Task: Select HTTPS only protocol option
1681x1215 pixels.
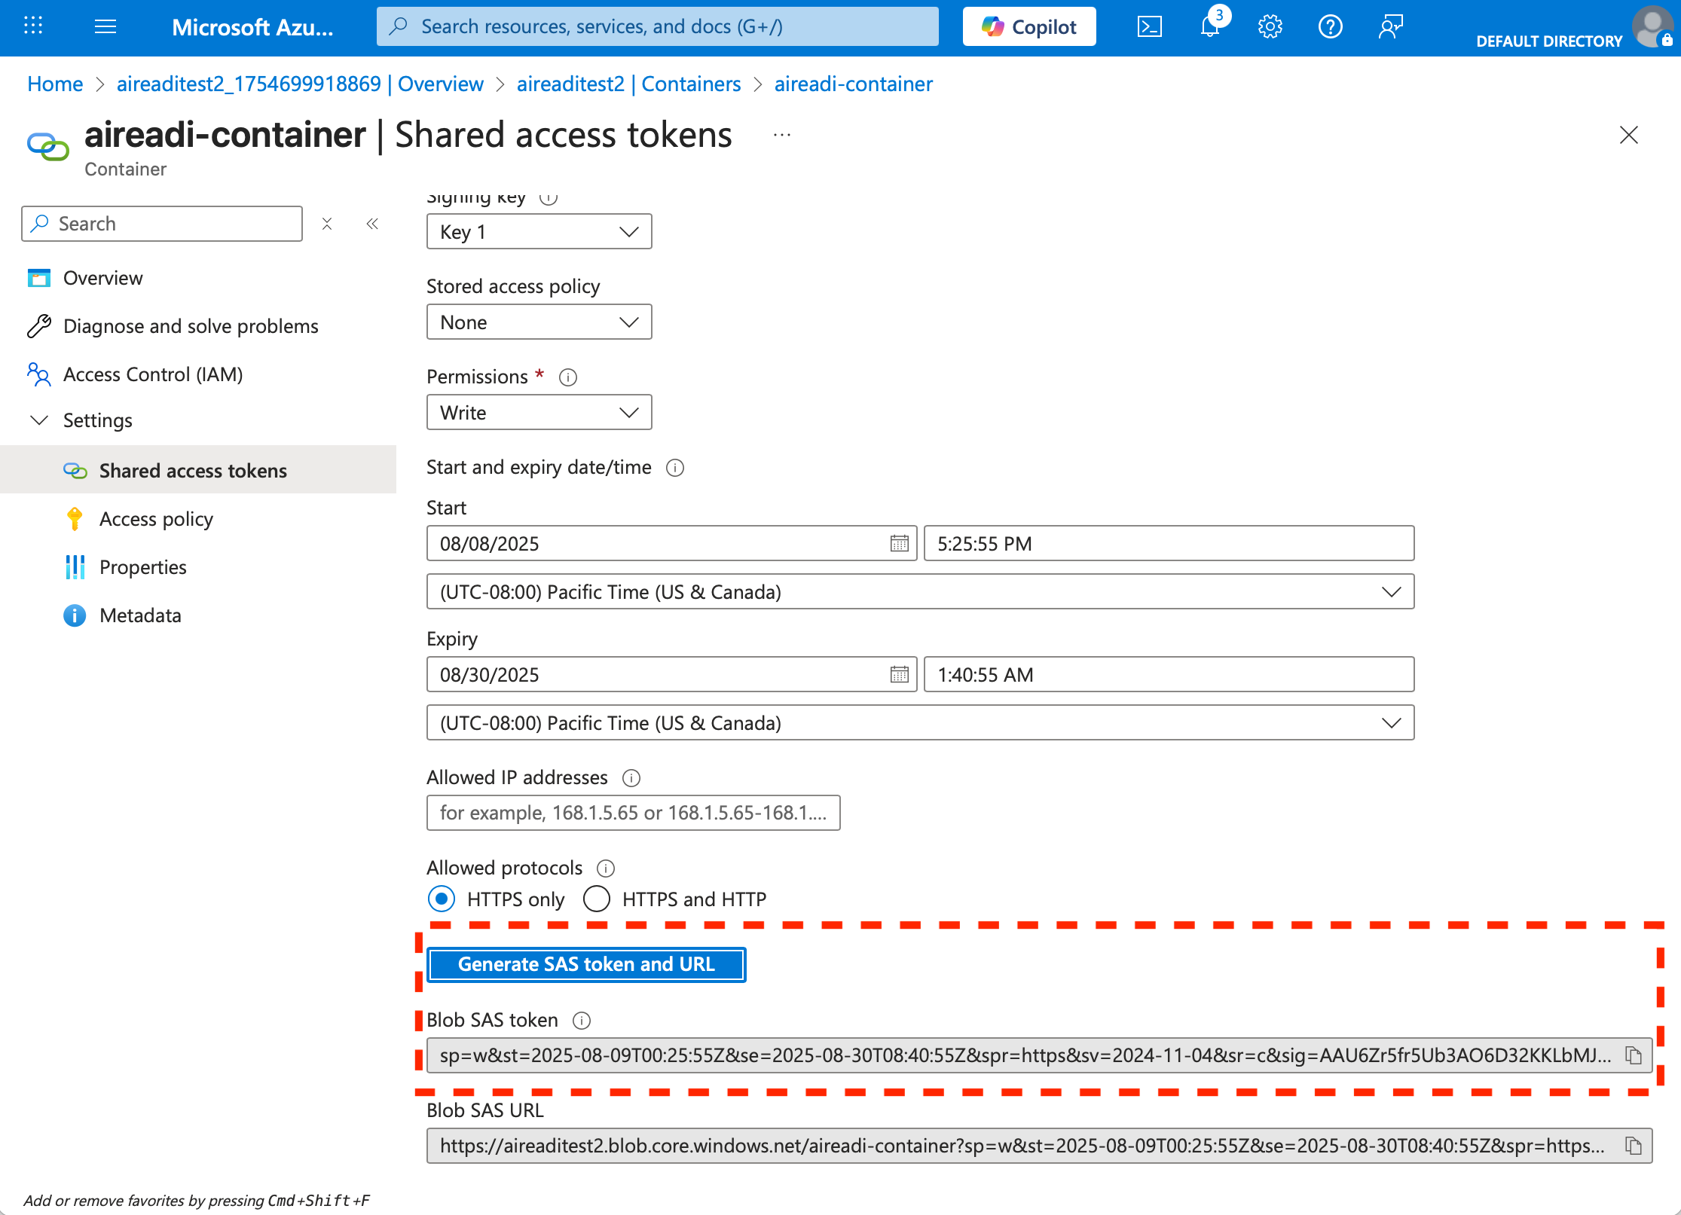Action: tap(442, 899)
